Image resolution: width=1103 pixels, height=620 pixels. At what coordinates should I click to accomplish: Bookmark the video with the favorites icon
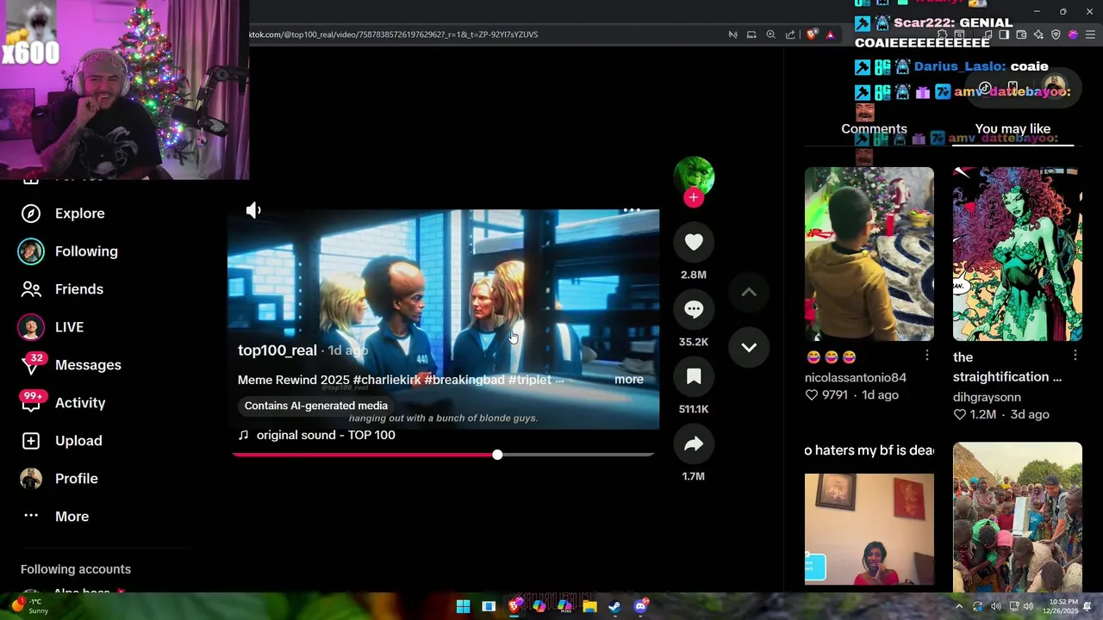(694, 377)
